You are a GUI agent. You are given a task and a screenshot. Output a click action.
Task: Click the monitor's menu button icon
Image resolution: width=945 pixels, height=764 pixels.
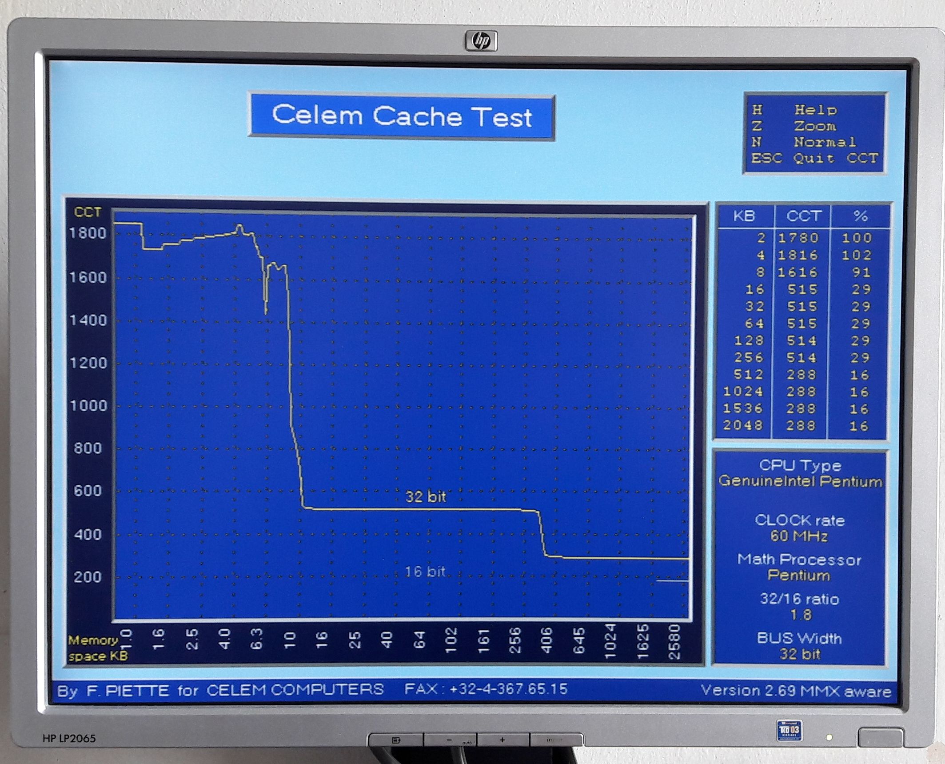396,740
